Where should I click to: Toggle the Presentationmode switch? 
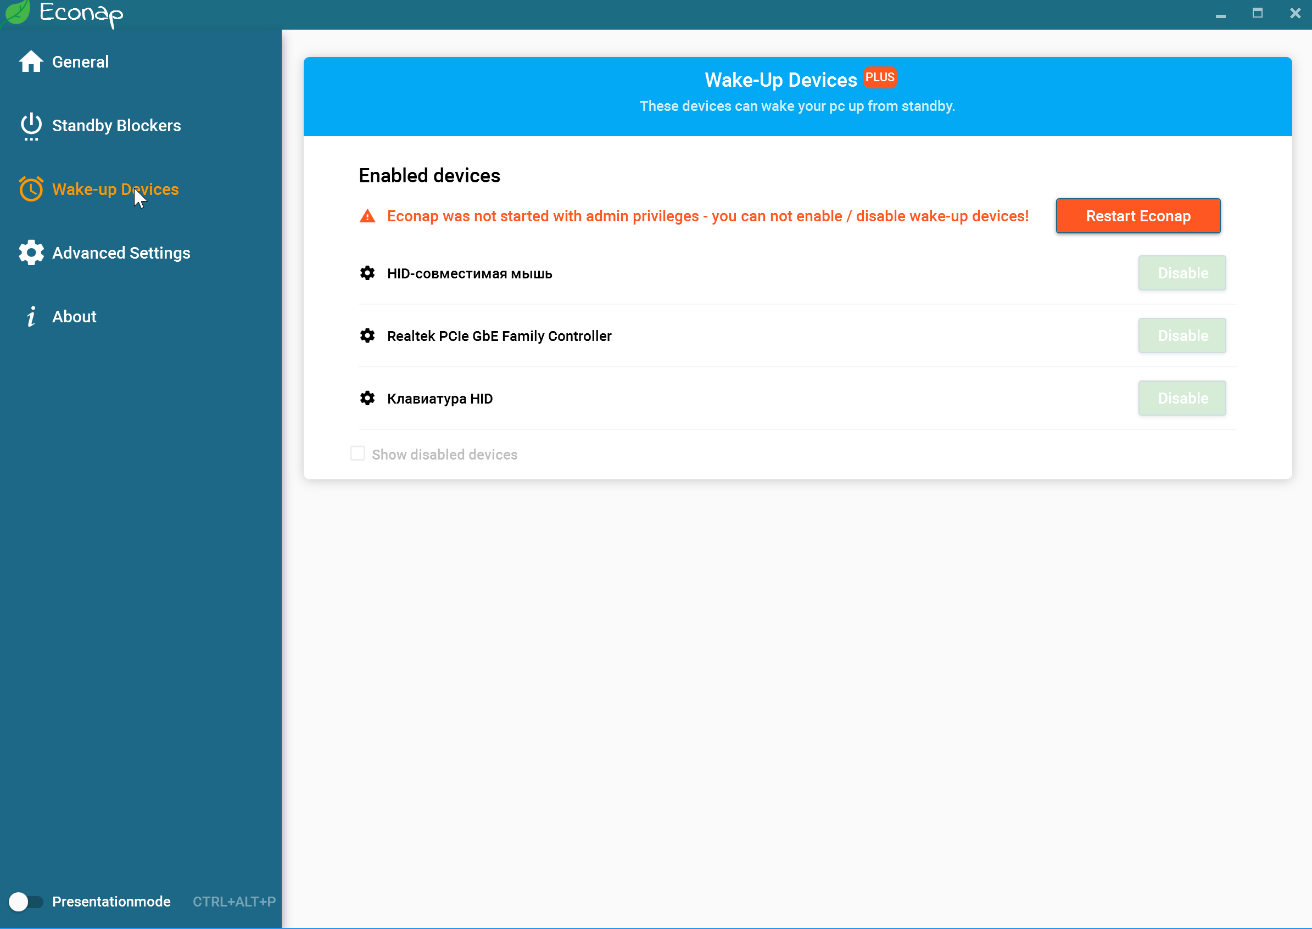point(26,902)
